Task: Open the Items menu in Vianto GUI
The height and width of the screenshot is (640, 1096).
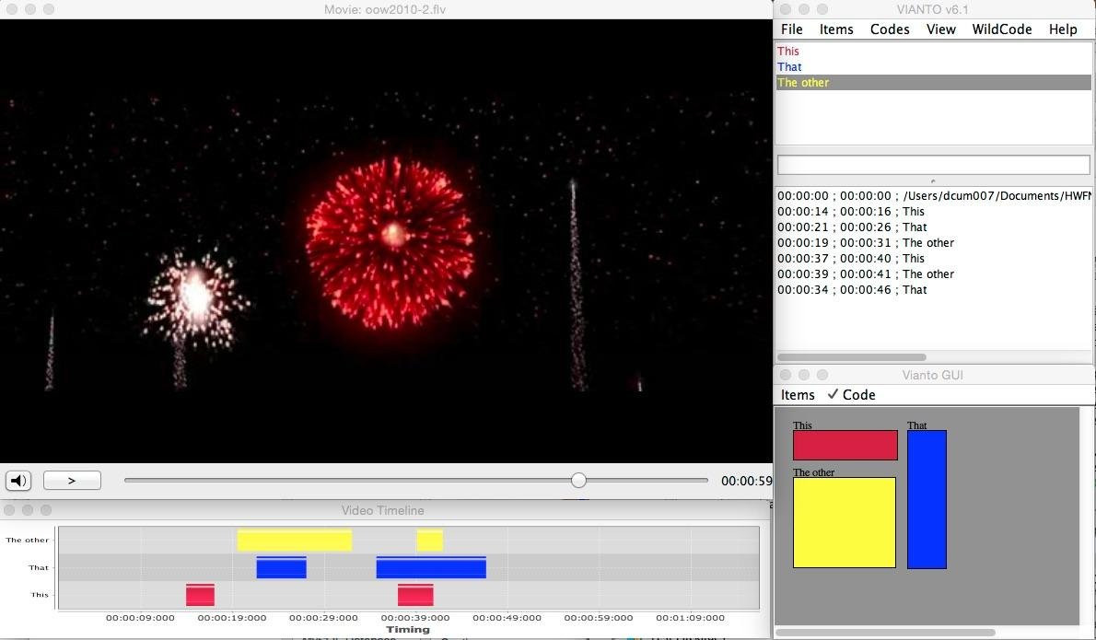Action: (x=798, y=395)
